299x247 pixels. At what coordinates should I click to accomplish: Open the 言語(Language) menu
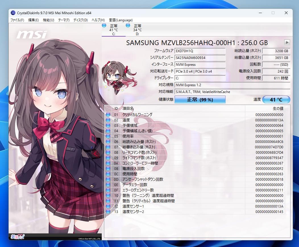pyautogui.click(x=121, y=20)
